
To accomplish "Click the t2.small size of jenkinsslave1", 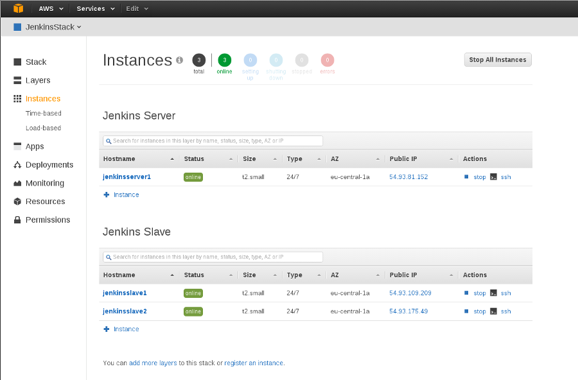I will click(x=253, y=293).
